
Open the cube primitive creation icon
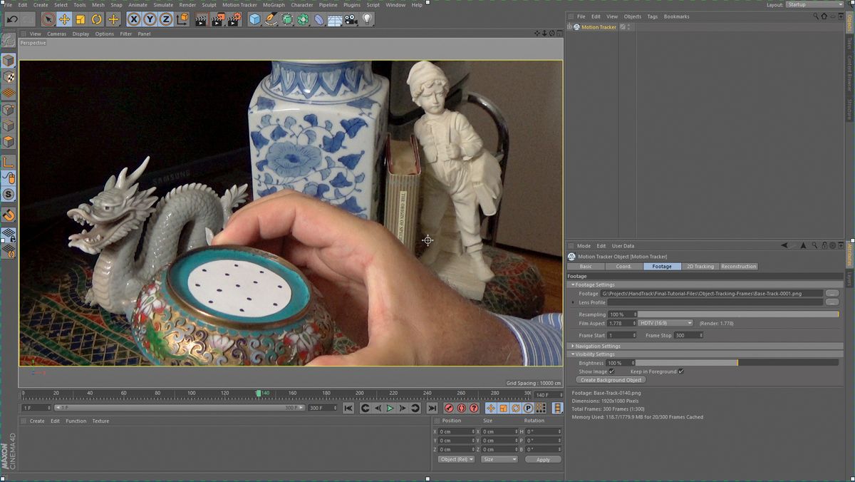254,20
